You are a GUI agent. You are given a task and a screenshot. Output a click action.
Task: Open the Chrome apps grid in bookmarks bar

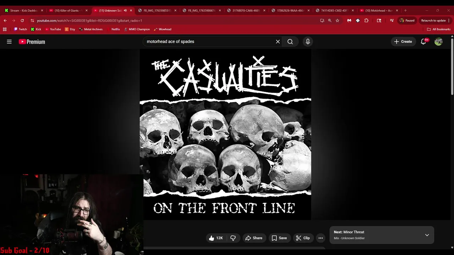coord(5,29)
